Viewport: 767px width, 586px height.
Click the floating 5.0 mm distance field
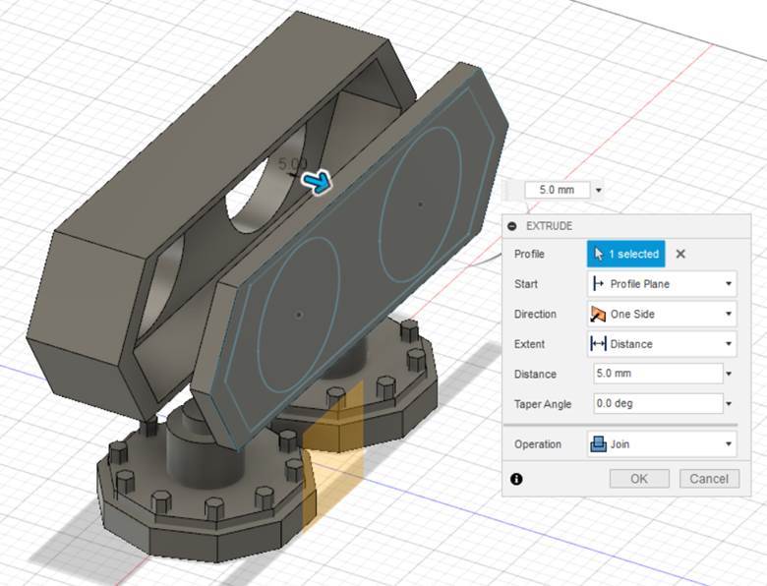click(558, 190)
